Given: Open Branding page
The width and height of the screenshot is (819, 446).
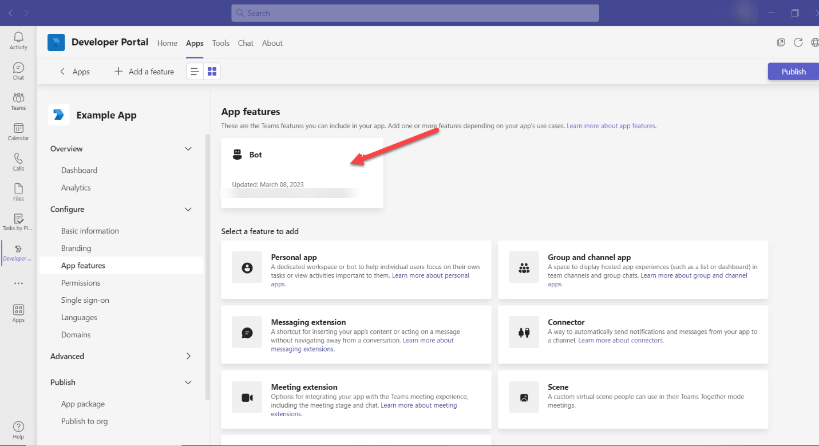Looking at the screenshot, I should coord(76,248).
